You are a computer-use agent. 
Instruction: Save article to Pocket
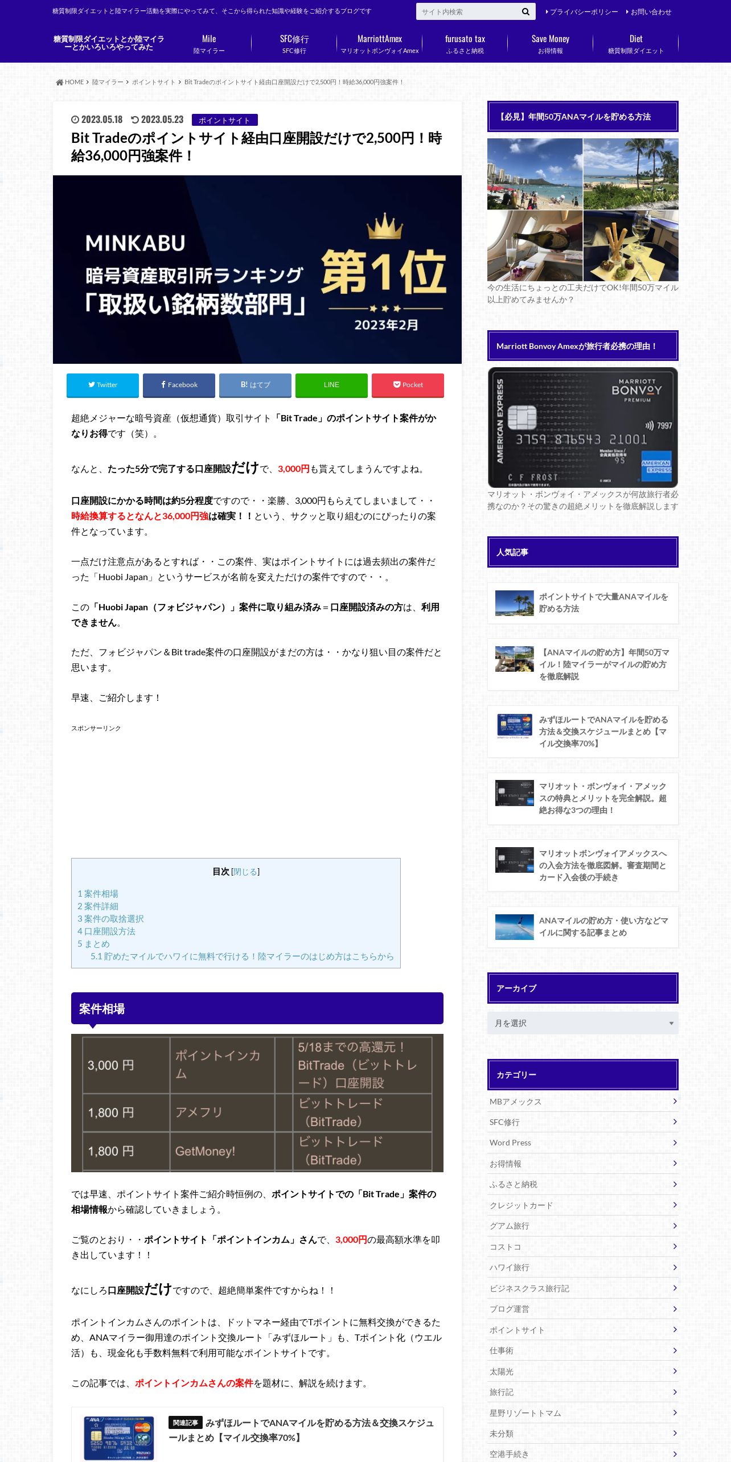(408, 385)
